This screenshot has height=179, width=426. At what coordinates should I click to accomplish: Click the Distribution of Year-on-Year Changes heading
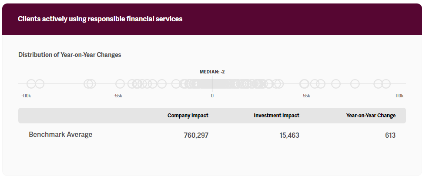pos(70,55)
